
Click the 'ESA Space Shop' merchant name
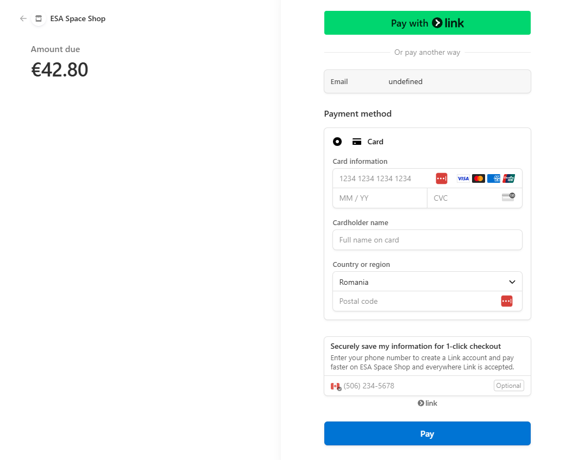[x=78, y=18]
